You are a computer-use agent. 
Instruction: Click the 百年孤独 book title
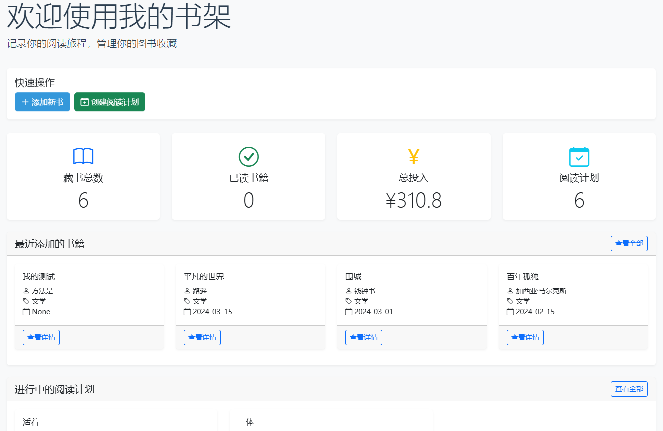coord(523,277)
